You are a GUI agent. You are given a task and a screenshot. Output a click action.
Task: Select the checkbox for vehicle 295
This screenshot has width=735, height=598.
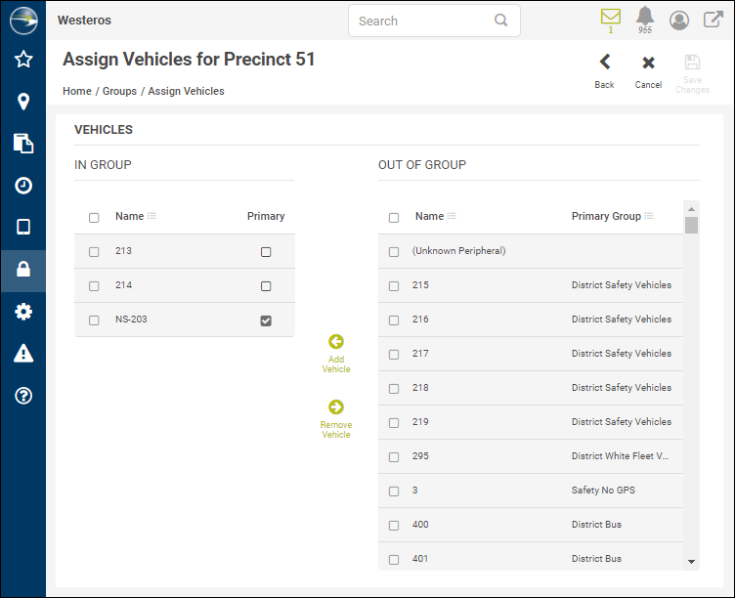click(394, 456)
